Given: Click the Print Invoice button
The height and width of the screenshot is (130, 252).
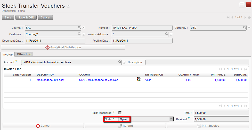Looking at the screenshot, I should pos(208,126).
